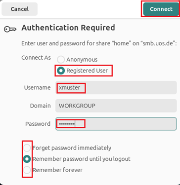Click the Username label text
The width and height of the screenshot is (180, 185).
(38, 87)
